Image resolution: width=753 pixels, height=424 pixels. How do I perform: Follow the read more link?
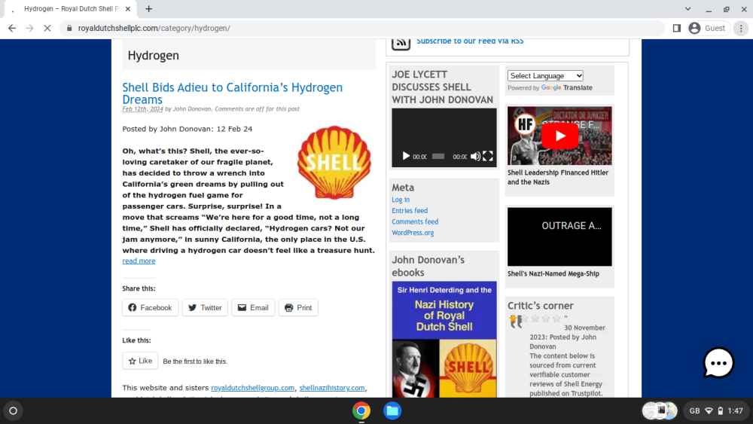[x=139, y=261]
